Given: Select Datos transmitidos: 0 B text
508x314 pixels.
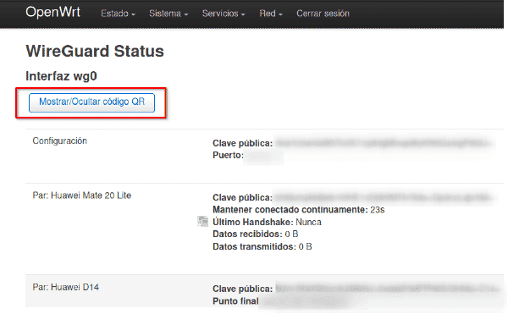Looking at the screenshot, I should pos(262,246).
